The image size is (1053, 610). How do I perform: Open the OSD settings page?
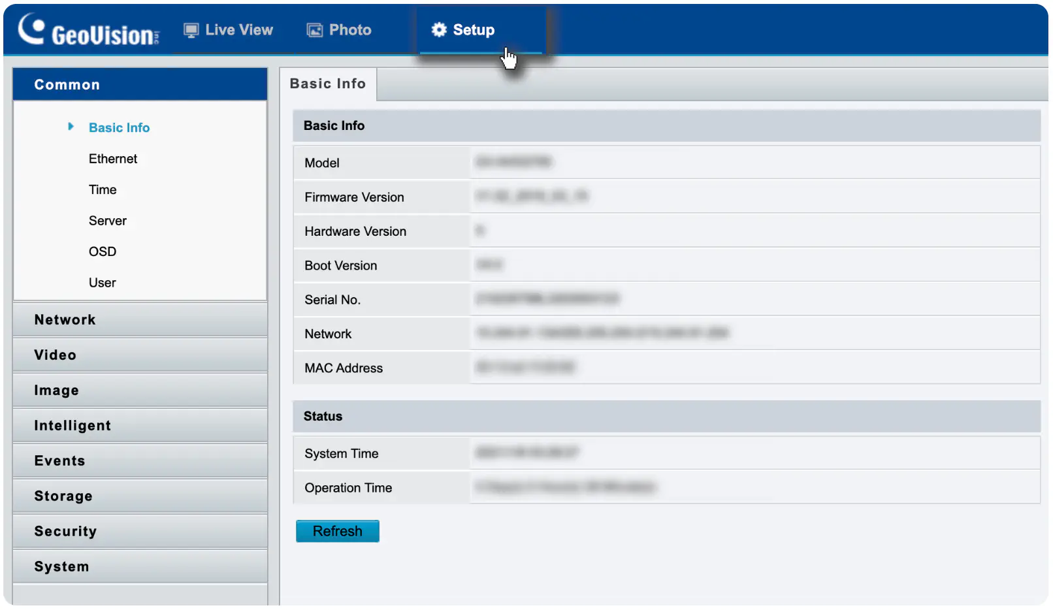pyautogui.click(x=103, y=251)
